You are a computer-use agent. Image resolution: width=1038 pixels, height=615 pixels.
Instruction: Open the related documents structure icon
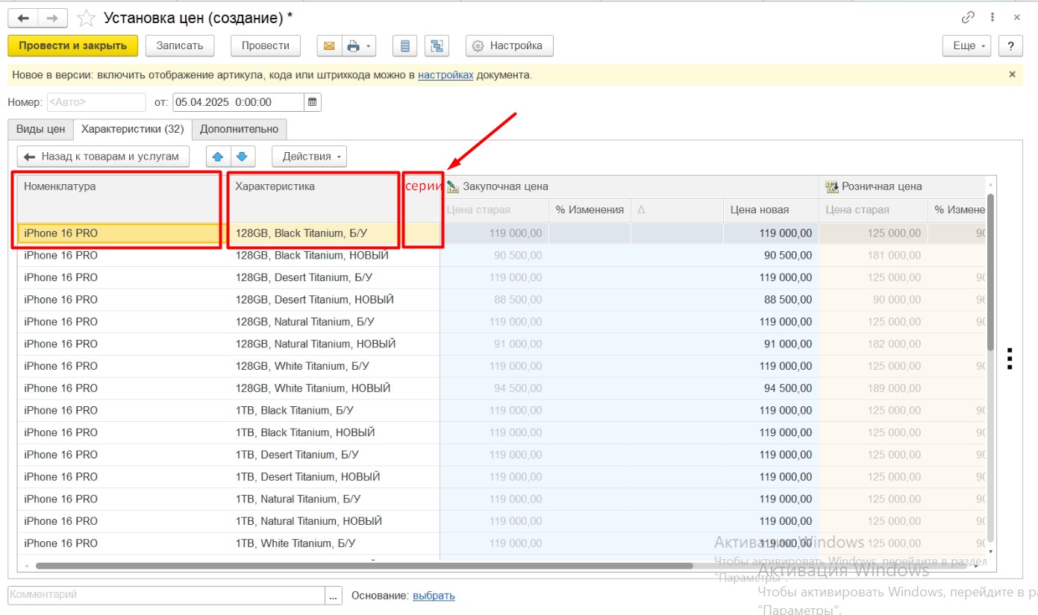pyautogui.click(x=436, y=45)
